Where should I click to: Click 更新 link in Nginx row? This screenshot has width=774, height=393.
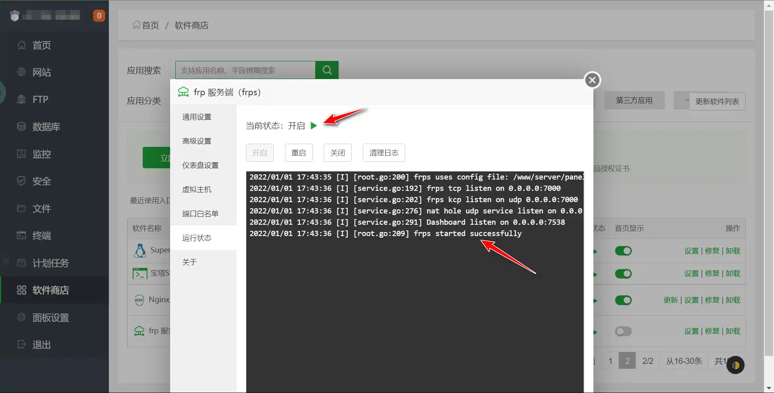pyautogui.click(x=671, y=300)
